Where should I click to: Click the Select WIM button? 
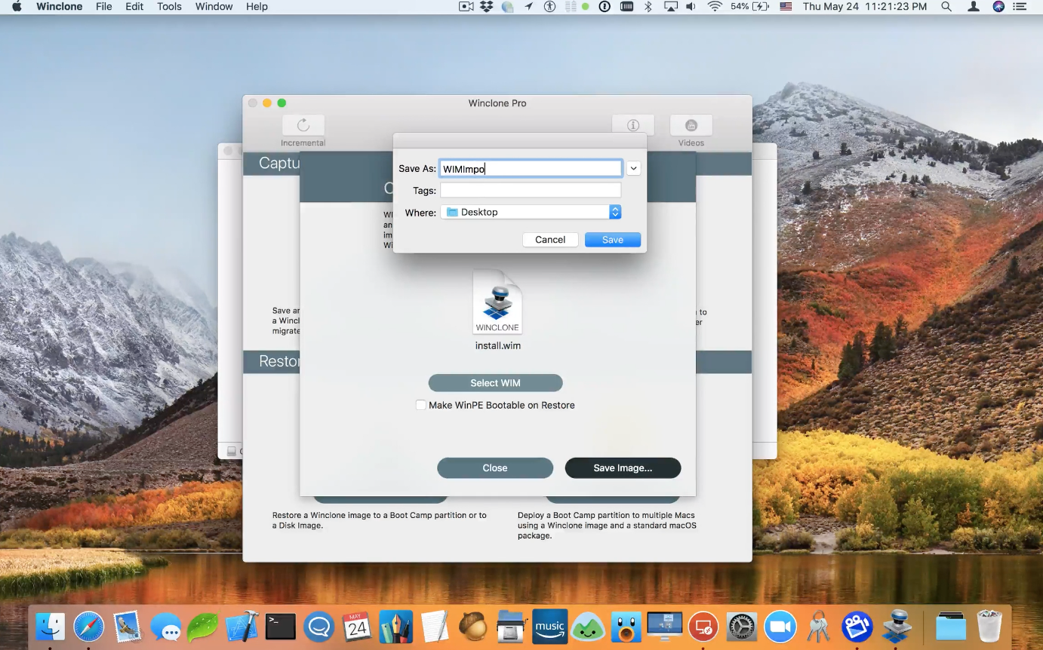click(x=495, y=383)
